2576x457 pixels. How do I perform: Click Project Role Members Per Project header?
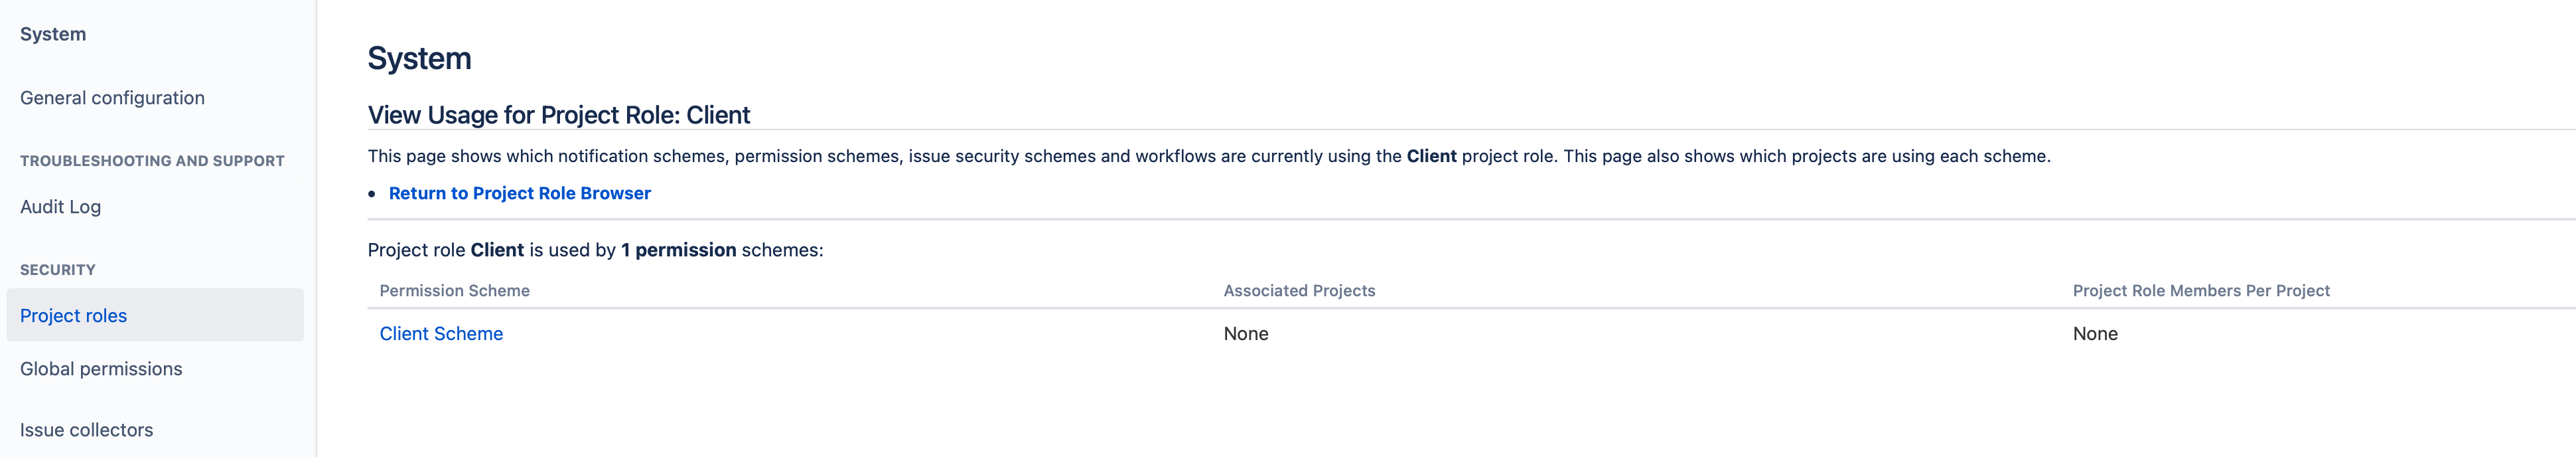[2201, 291]
